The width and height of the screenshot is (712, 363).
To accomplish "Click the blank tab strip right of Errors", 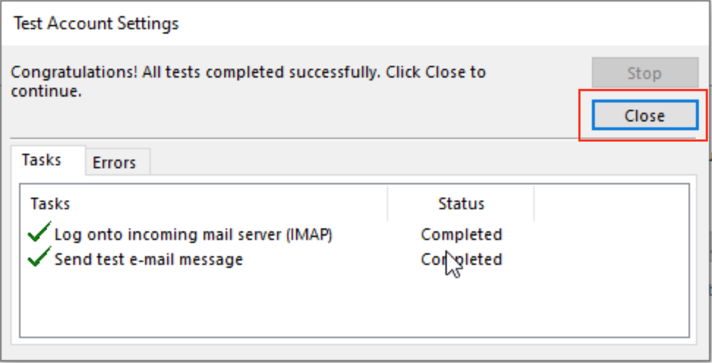I will tap(418, 162).
